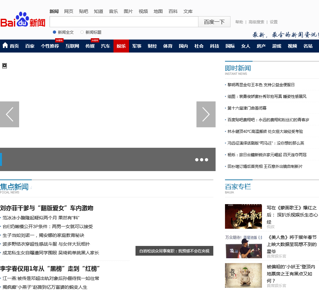Open 游戏 in the navigation bar
The width and height of the screenshot is (319, 290).
point(277,46)
